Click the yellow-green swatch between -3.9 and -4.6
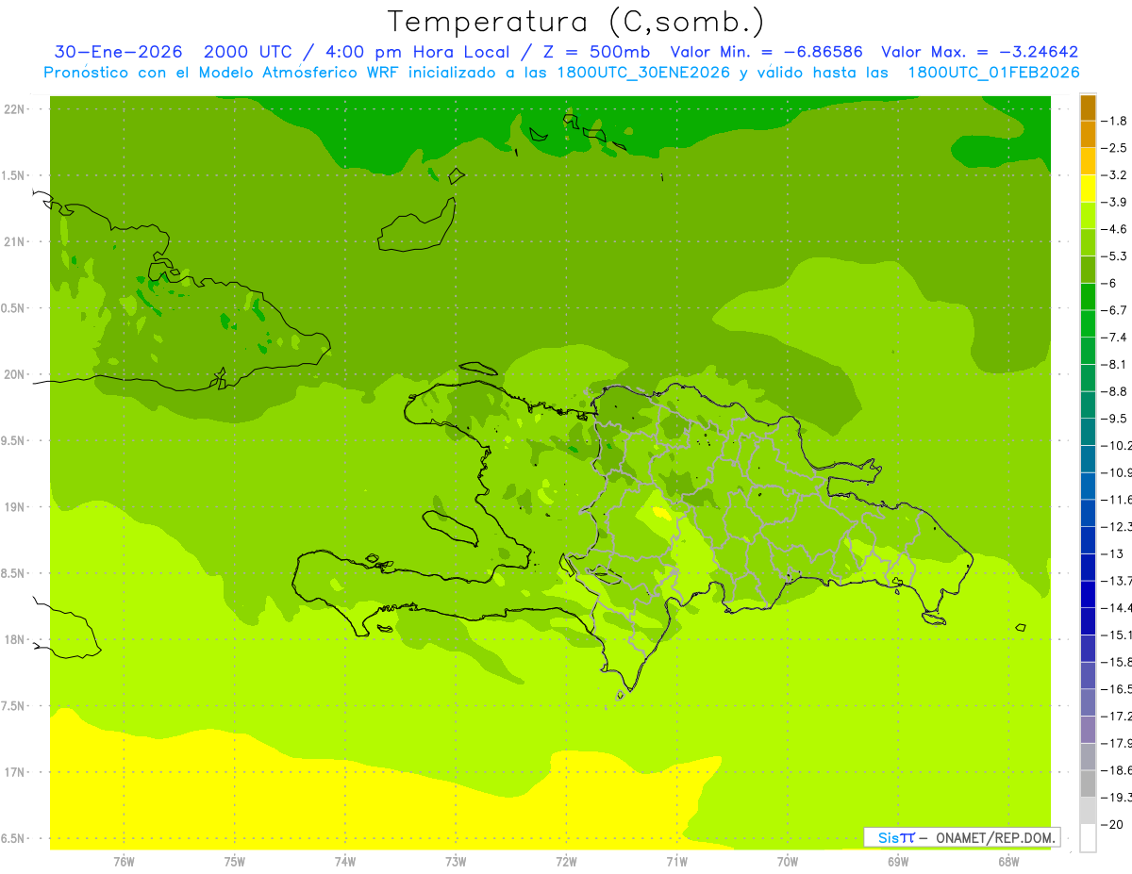Screen dimensions: 1132x874 (1088, 216)
